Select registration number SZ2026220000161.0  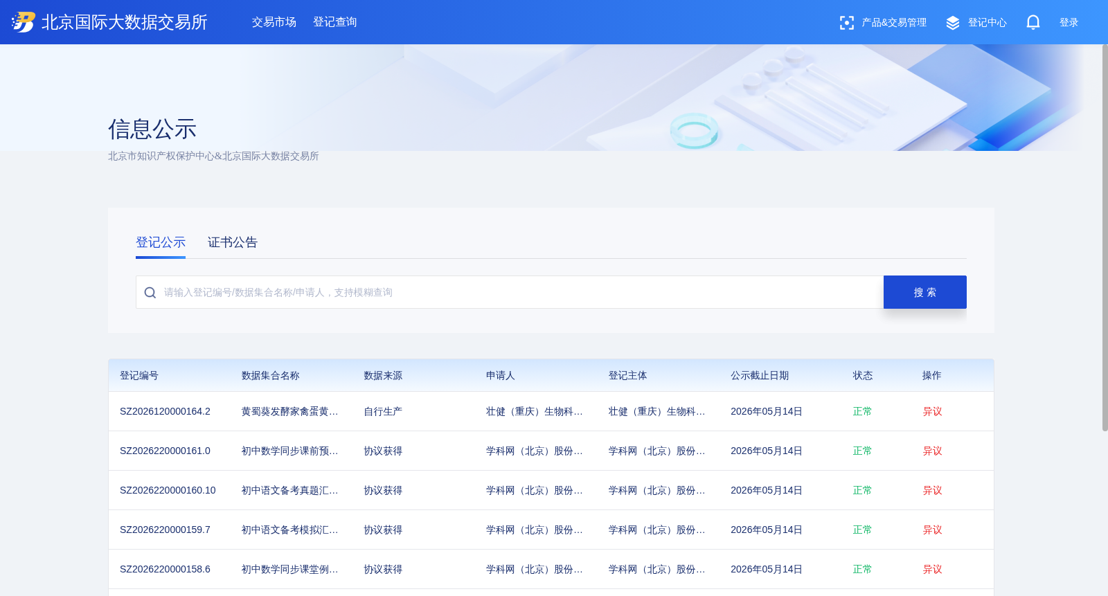coord(165,451)
